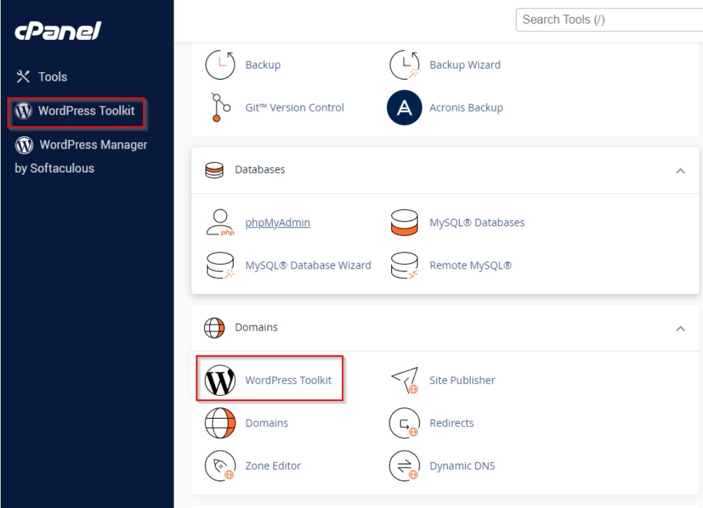Open the Site Publisher icon
703x508 pixels.
click(403, 380)
